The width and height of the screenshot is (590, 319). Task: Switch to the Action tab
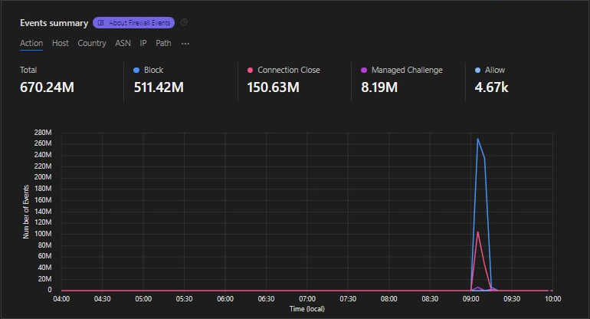(31, 44)
